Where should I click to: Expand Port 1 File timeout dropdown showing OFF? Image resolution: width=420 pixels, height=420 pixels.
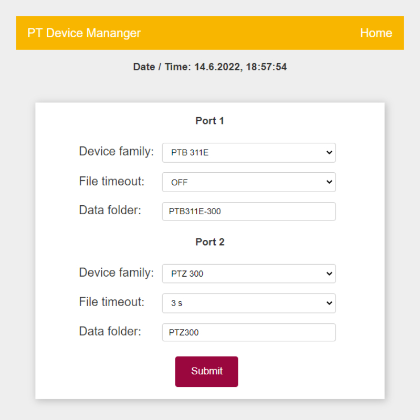coord(248,182)
